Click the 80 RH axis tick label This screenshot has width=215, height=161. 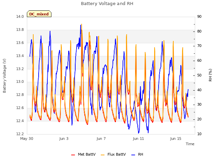[x=199, y=31]
